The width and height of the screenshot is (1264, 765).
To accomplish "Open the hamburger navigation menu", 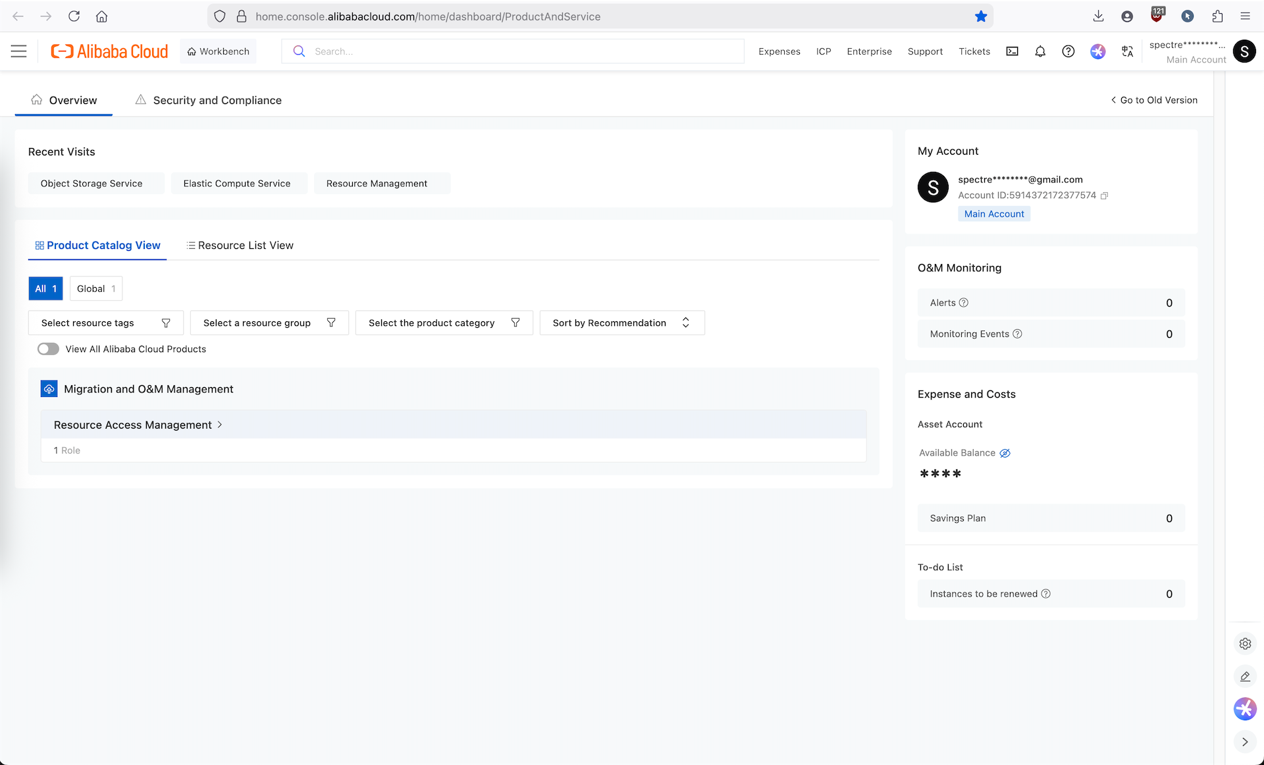I will [x=19, y=51].
